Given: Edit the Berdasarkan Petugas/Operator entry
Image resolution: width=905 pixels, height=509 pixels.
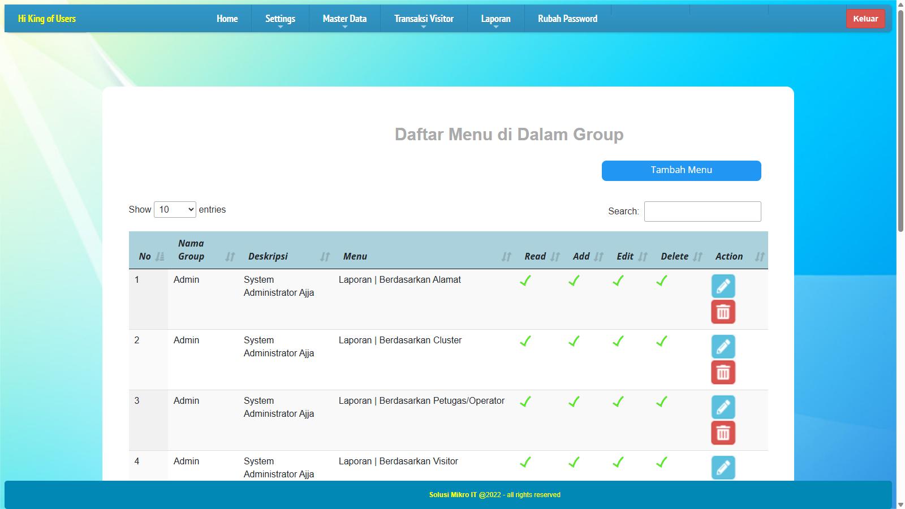Looking at the screenshot, I should click(723, 407).
